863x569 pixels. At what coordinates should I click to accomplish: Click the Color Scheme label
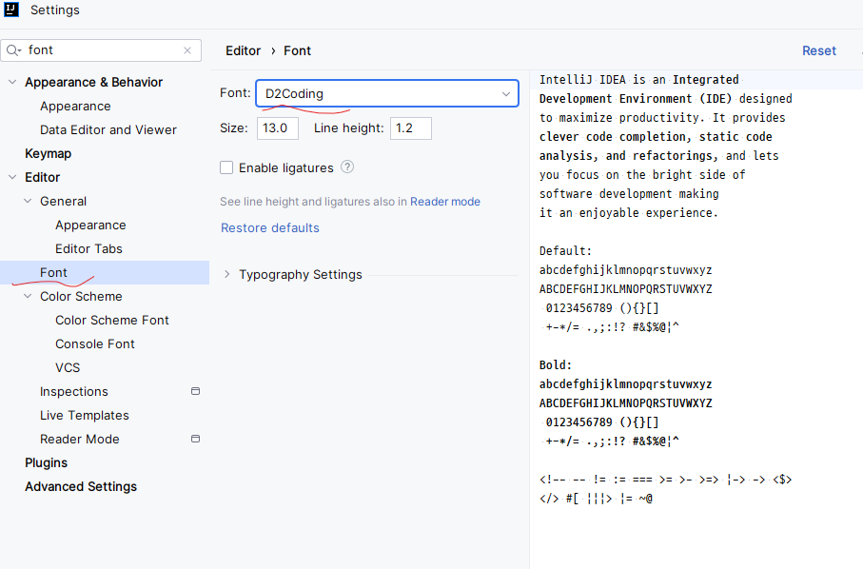(x=81, y=296)
